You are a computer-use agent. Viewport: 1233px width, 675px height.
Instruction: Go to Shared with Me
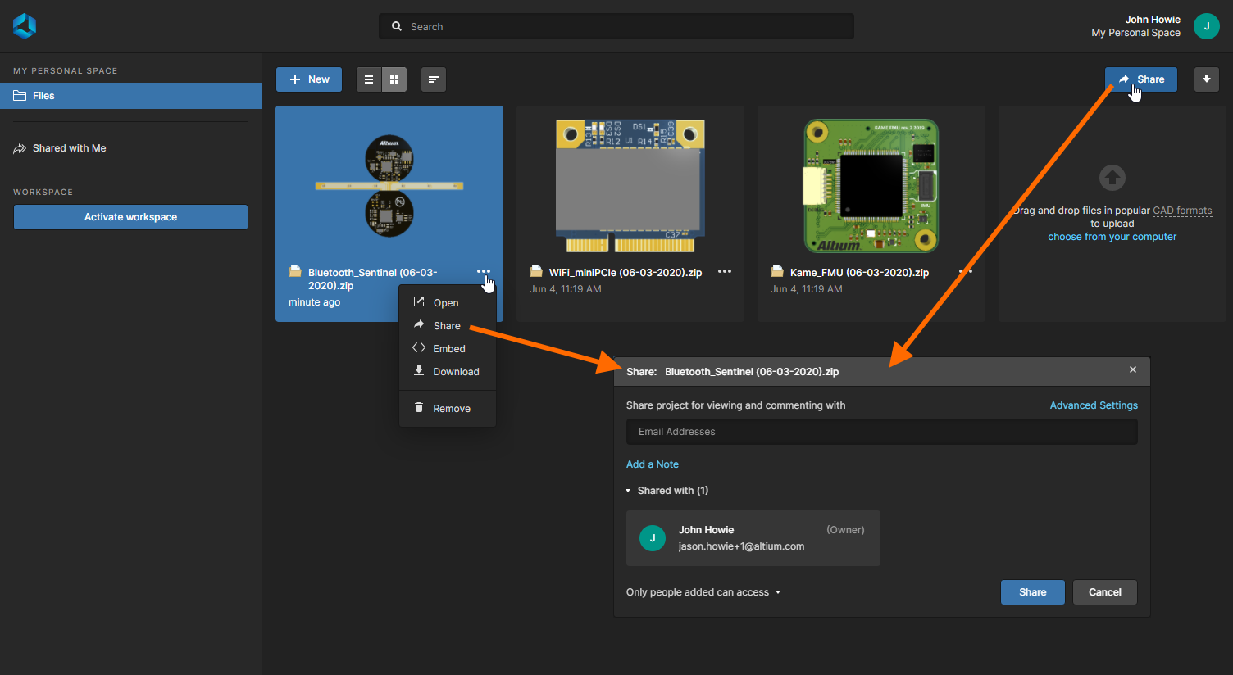(x=69, y=148)
